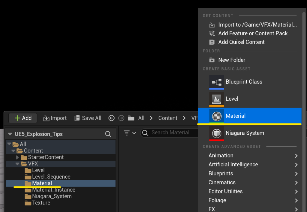Viewport: 307px width, 212px height.
Task: Open chevron dropdown after All breadcrumb
Action: [x=151, y=118]
